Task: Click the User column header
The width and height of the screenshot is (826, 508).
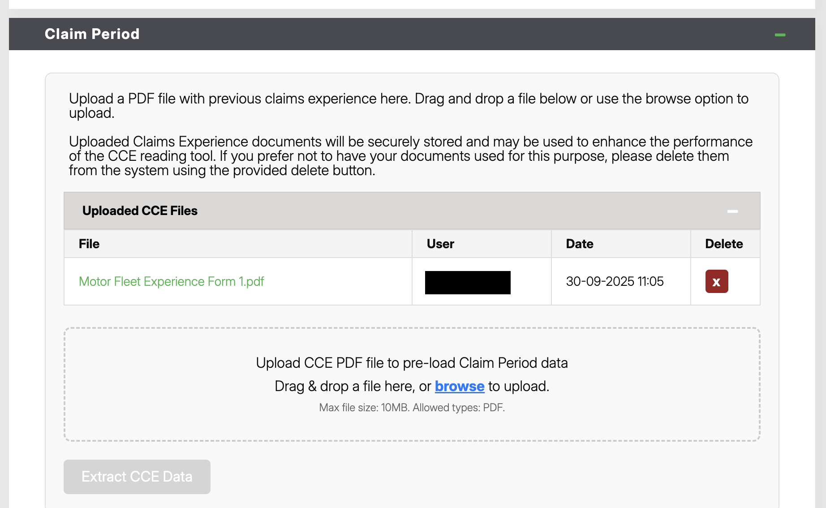Action: point(440,244)
